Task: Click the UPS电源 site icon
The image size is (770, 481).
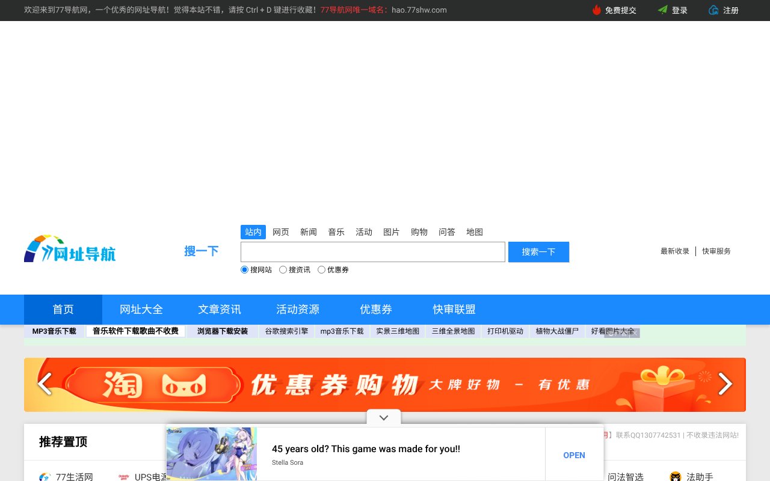Action: [x=123, y=476]
